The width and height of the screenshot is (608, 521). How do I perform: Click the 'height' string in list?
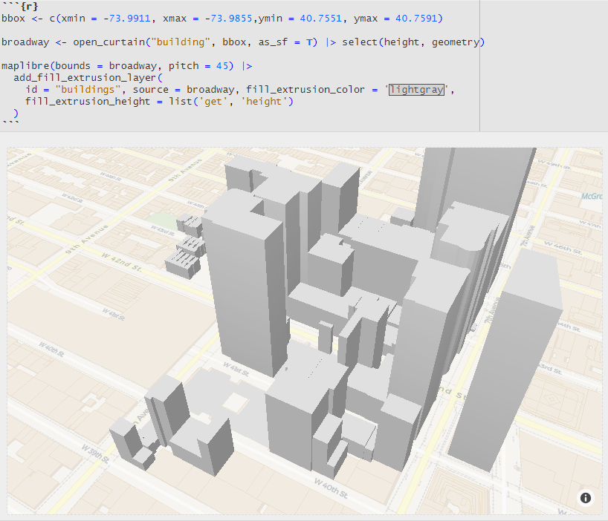[264, 102]
